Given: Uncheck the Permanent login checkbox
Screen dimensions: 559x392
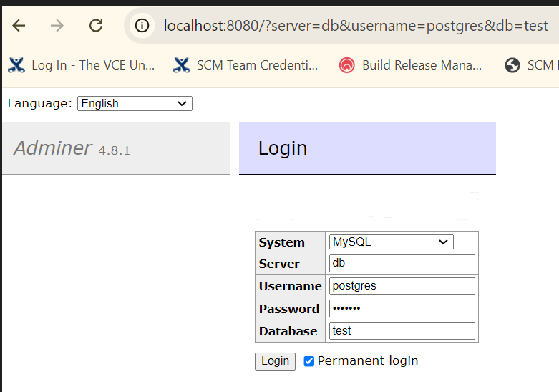Looking at the screenshot, I should click(309, 361).
